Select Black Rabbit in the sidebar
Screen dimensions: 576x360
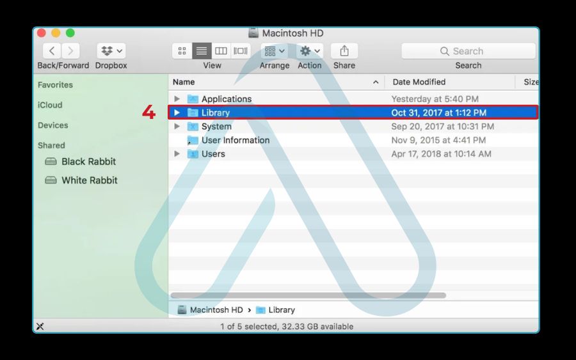point(89,162)
